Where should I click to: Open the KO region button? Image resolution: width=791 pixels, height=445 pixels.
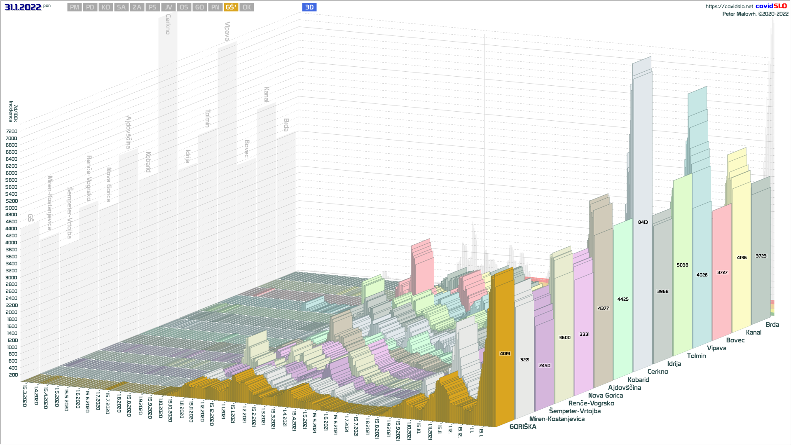tap(106, 7)
